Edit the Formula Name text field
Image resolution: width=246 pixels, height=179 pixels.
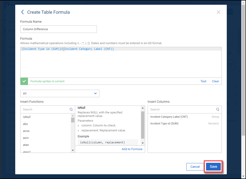coord(58,29)
